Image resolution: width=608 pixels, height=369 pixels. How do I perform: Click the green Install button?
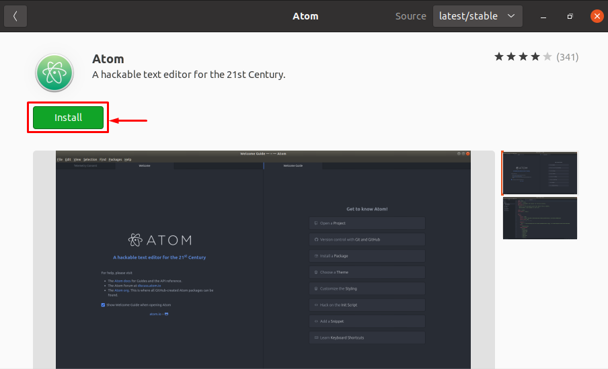[68, 118]
